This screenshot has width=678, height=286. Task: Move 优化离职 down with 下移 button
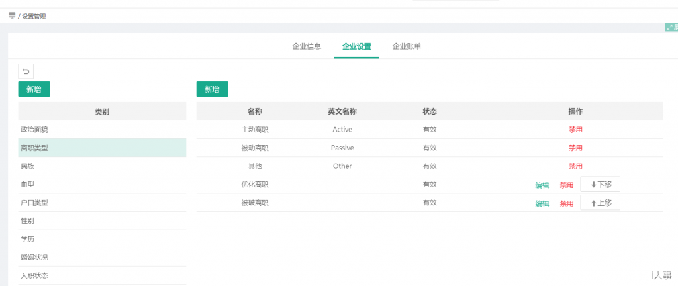pyautogui.click(x=600, y=185)
